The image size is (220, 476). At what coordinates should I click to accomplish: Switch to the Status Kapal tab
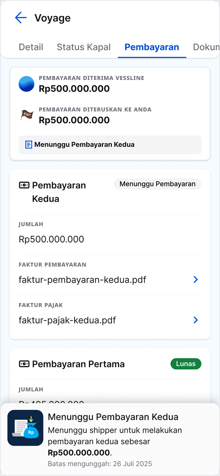84,47
